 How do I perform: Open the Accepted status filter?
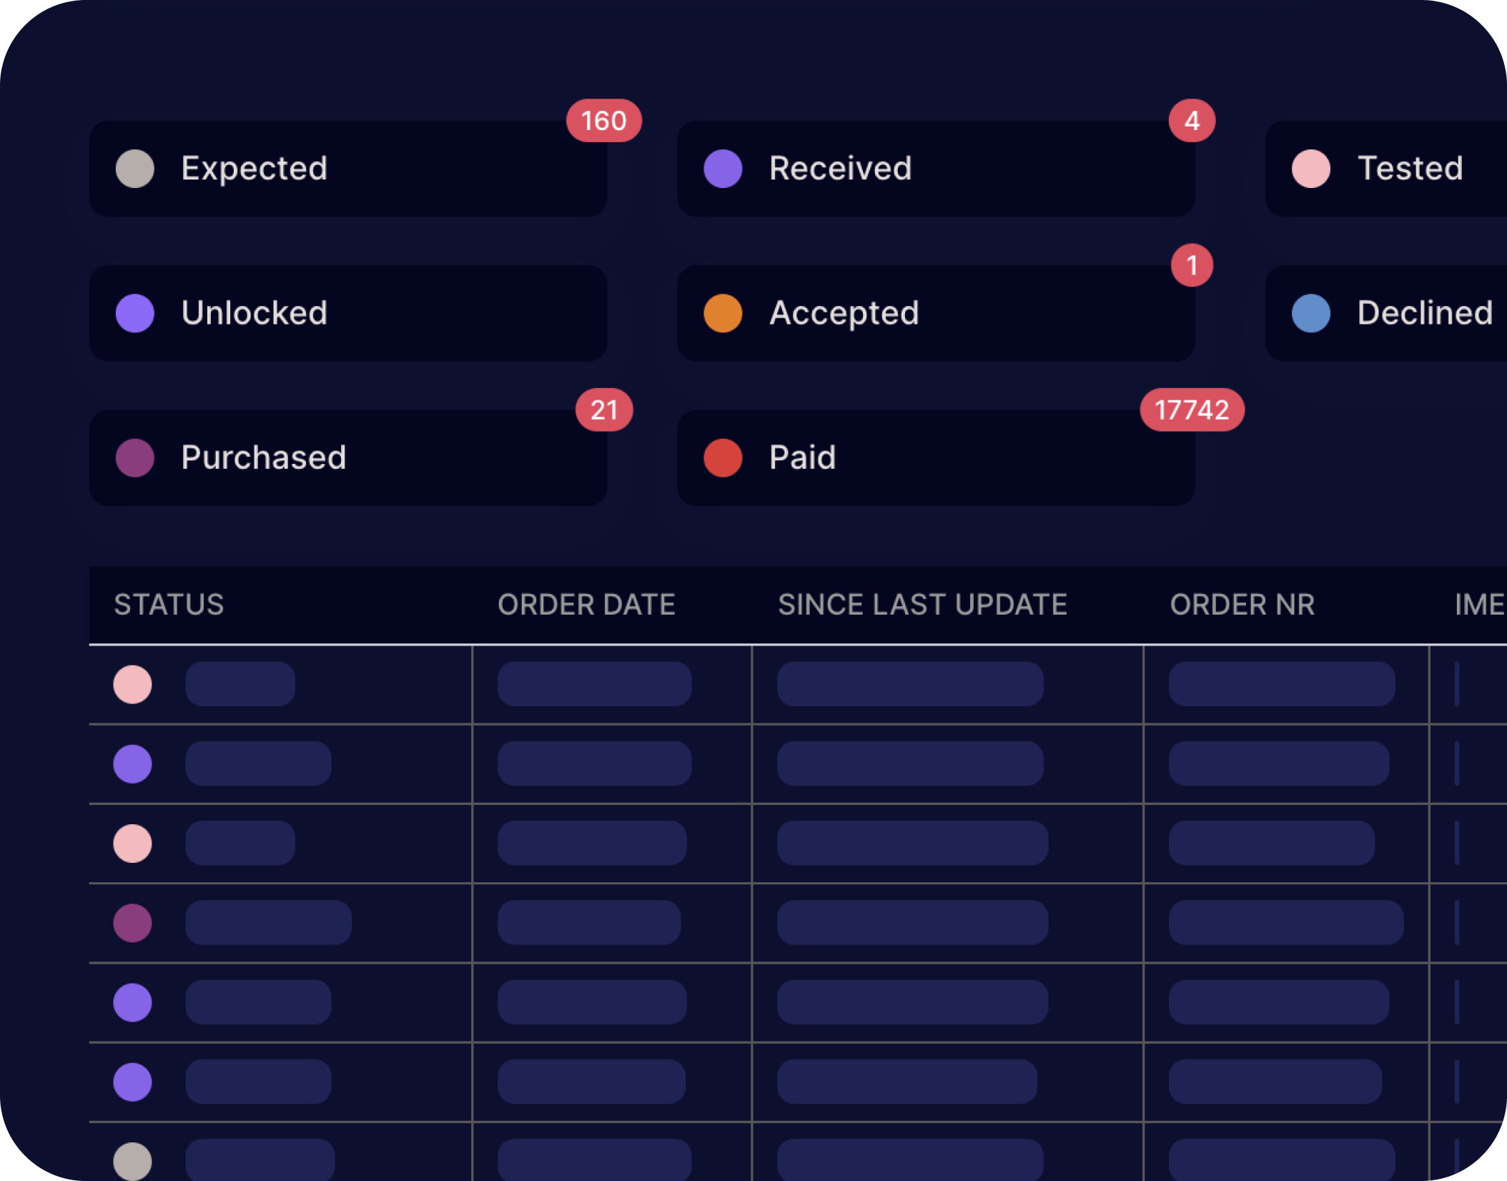click(935, 313)
